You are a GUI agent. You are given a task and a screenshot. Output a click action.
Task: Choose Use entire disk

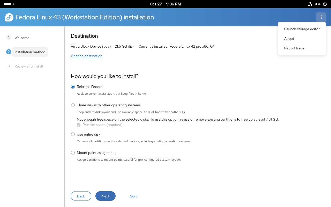[73, 134]
